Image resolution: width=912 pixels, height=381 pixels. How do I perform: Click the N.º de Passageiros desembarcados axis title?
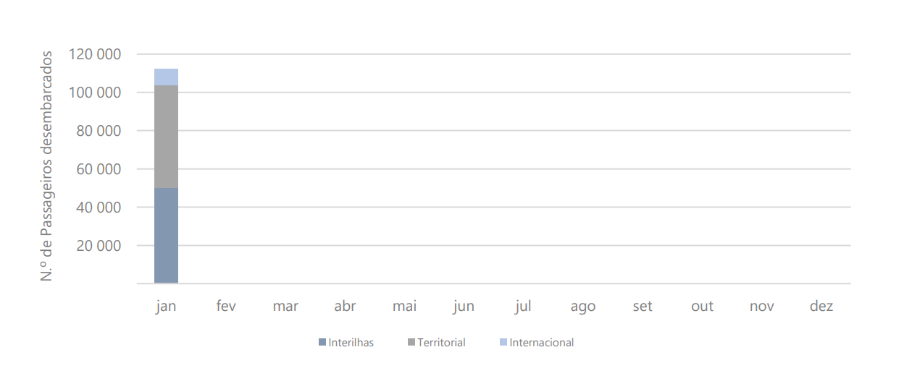47,166
